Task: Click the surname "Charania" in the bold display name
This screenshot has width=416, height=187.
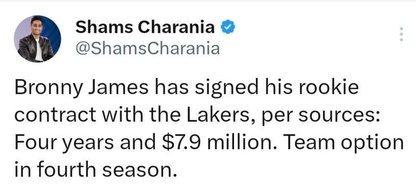Action: 177,27
